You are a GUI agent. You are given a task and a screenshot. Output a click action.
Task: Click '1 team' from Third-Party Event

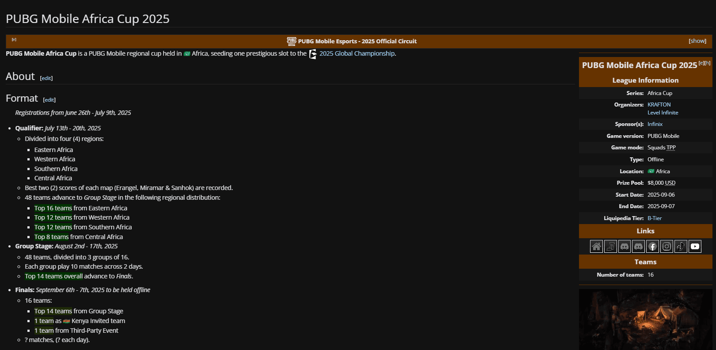pos(44,331)
